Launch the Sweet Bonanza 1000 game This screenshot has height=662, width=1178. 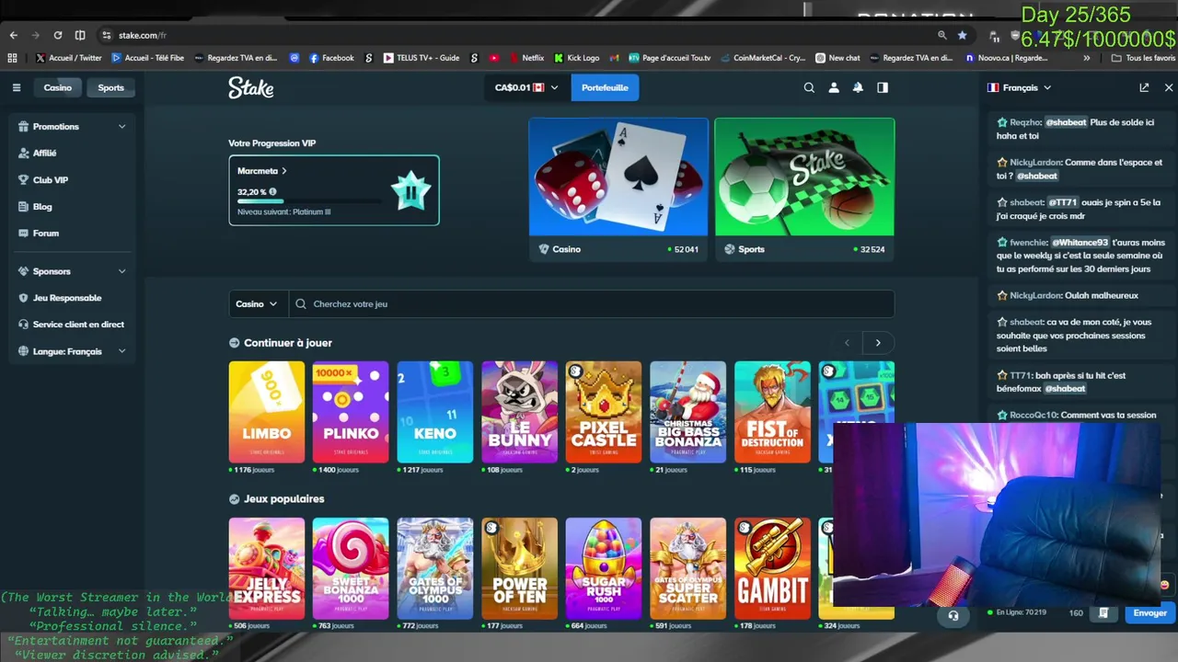point(351,568)
